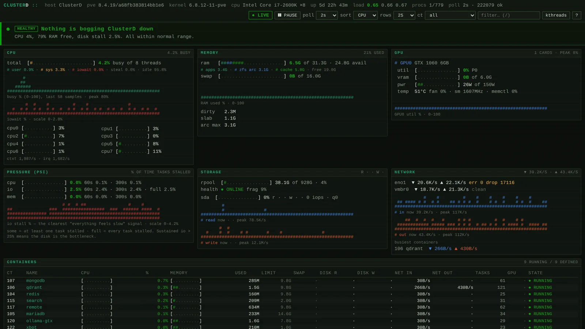This screenshot has height=329, width=585.
Task: Click the network header download total arrow
Action: point(525,172)
